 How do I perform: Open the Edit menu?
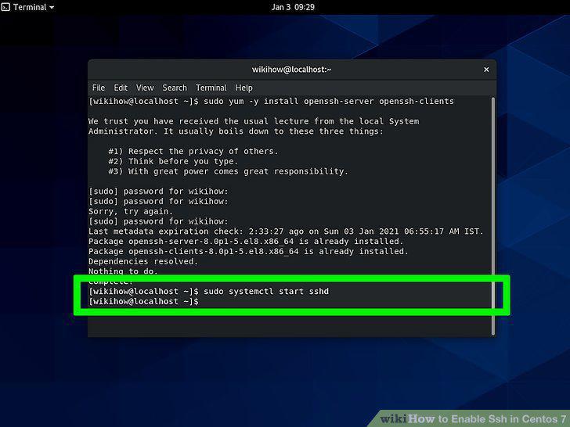tap(121, 88)
